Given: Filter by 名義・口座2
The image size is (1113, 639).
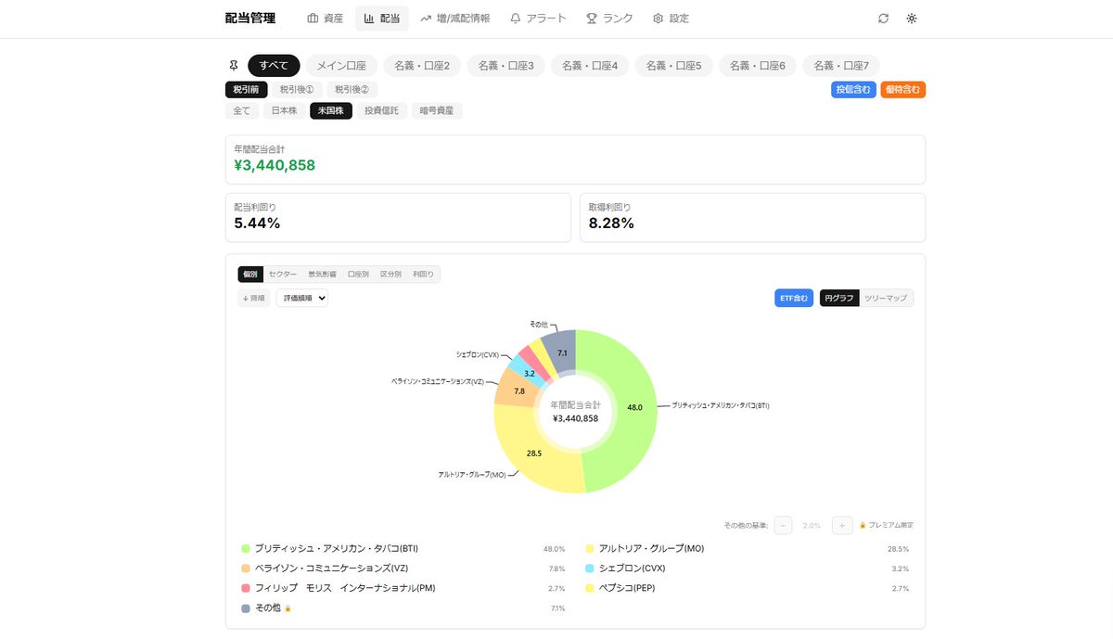Looking at the screenshot, I should 422,66.
